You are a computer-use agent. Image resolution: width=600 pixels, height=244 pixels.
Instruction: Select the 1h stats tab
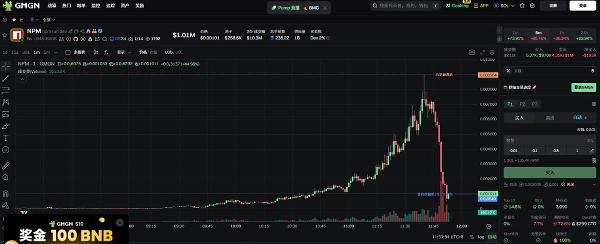(x=561, y=35)
